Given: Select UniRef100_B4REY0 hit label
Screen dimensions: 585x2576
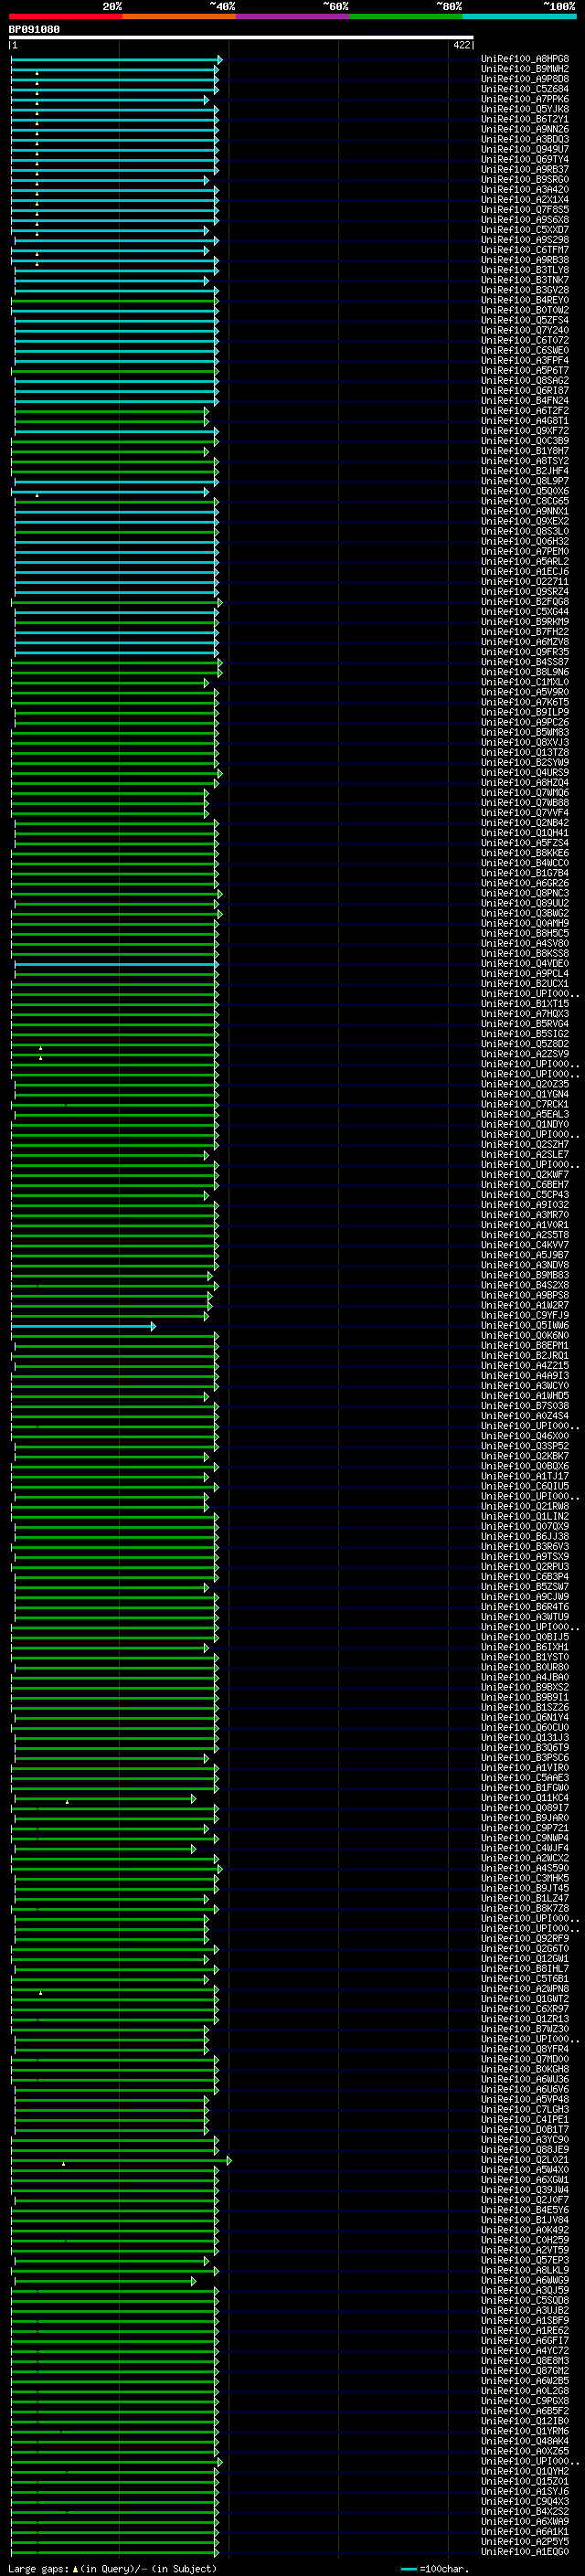Looking at the screenshot, I should coord(525,300).
